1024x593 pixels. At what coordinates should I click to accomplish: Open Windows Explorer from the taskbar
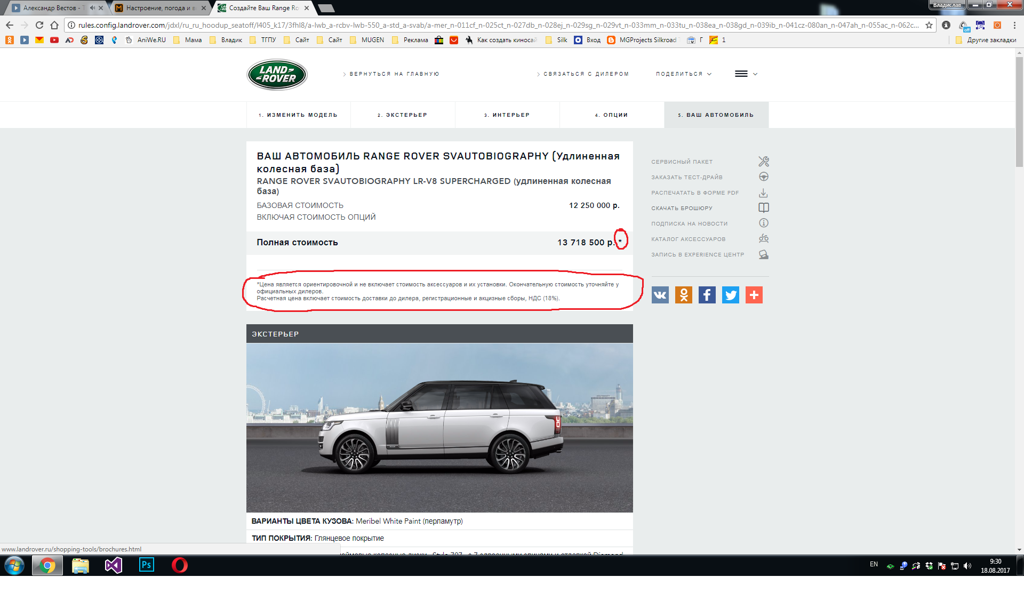81,565
